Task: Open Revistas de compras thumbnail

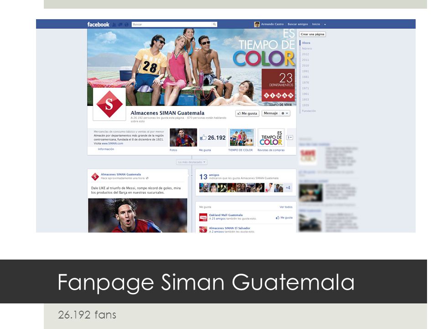Action: coord(271,138)
